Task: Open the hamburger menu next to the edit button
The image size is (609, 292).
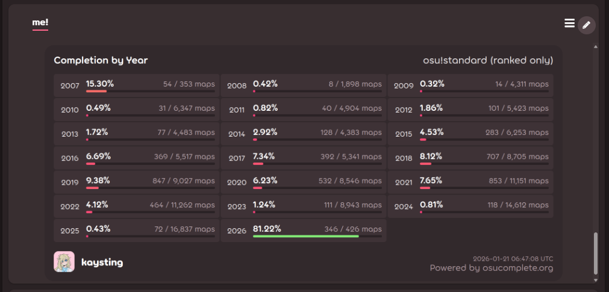Action: point(569,23)
